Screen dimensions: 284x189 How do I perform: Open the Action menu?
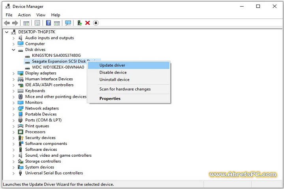pyautogui.click(x=24, y=15)
